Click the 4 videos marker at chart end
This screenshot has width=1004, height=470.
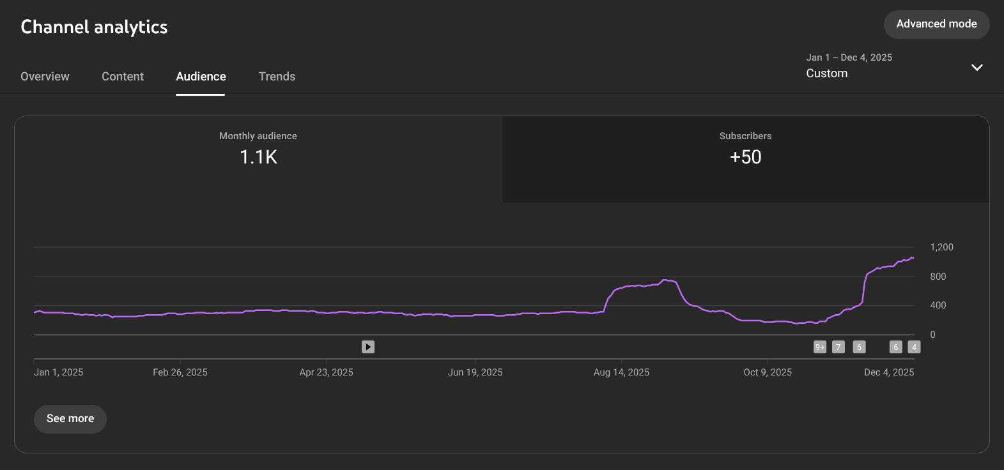[x=915, y=347]
